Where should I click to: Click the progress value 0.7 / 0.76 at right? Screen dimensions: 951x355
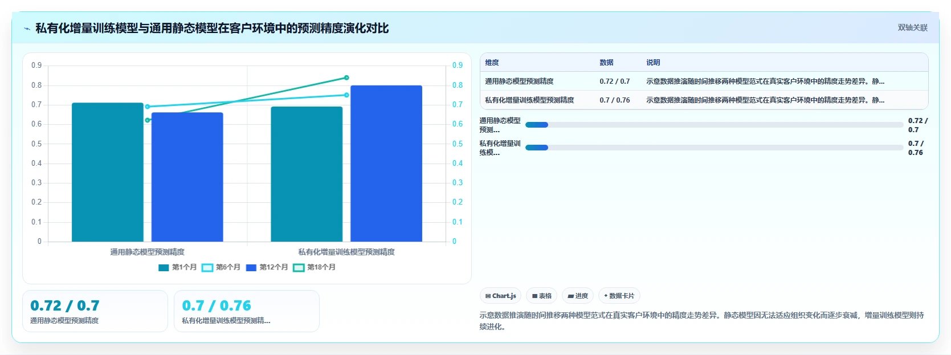916,148
